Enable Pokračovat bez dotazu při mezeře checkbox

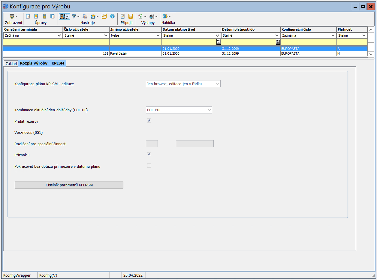pos(149,165)
